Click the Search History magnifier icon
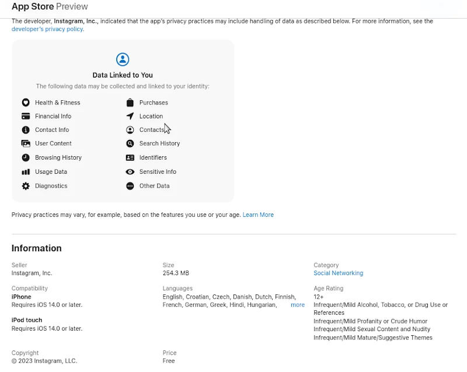 pyautogui.click(x=130, y=143)
